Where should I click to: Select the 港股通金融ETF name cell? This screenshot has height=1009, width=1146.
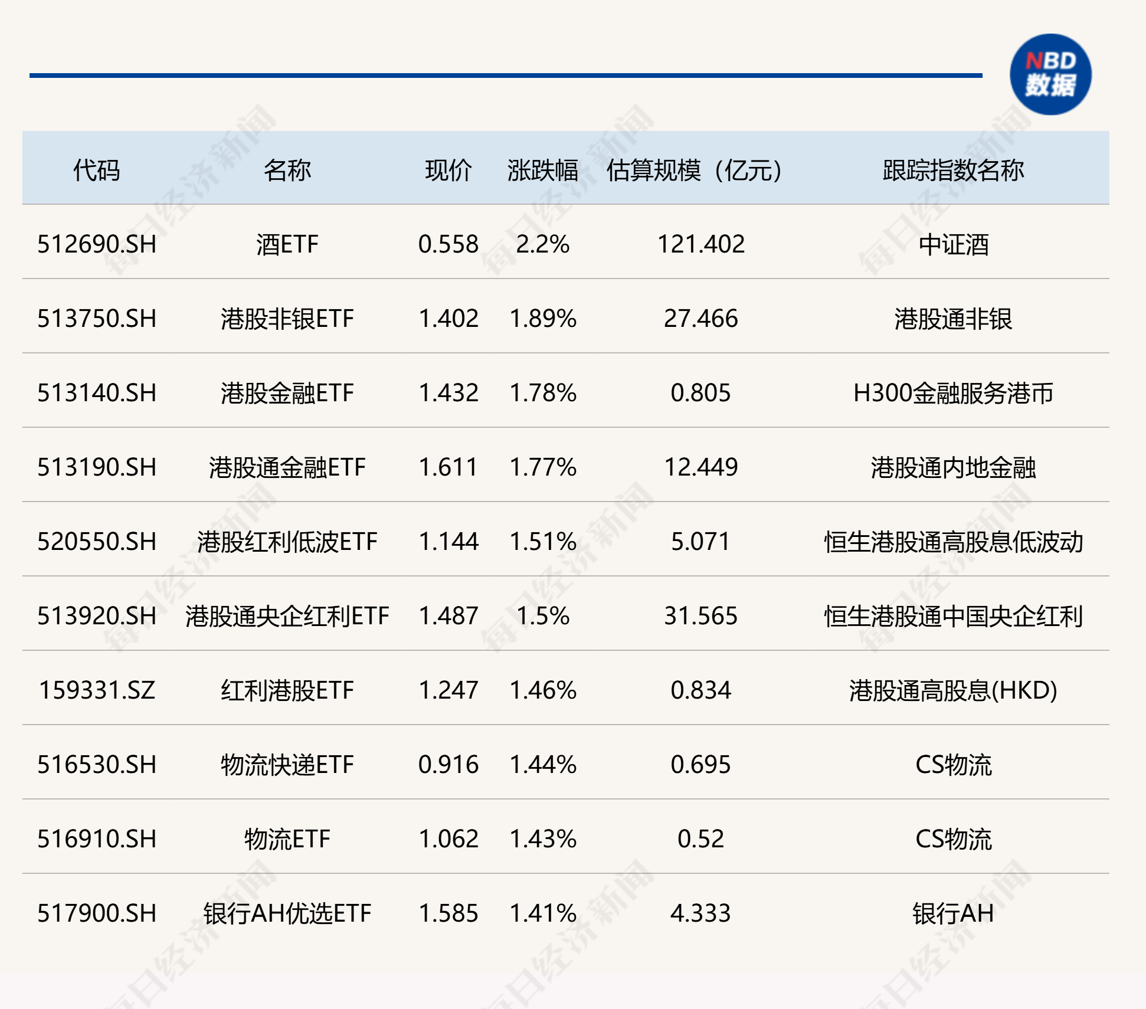coord(287,467)
